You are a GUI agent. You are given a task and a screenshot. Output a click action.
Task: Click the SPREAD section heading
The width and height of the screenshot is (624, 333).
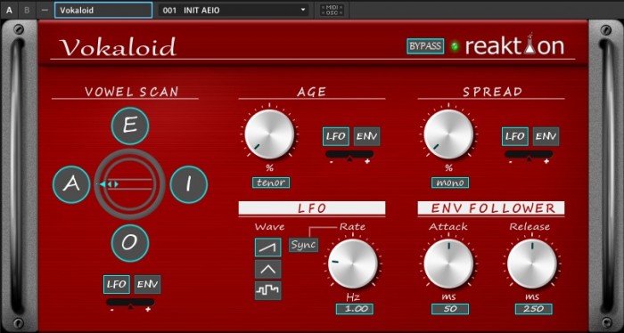pyautogui.click(x=493, y=92)
